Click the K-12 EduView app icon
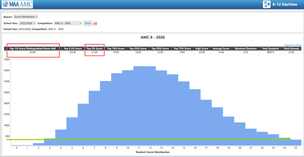304x157 pixels. (x=266, y=5)
